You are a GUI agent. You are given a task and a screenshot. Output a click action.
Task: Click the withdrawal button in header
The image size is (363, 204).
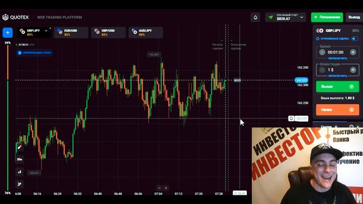coord(354,18)
